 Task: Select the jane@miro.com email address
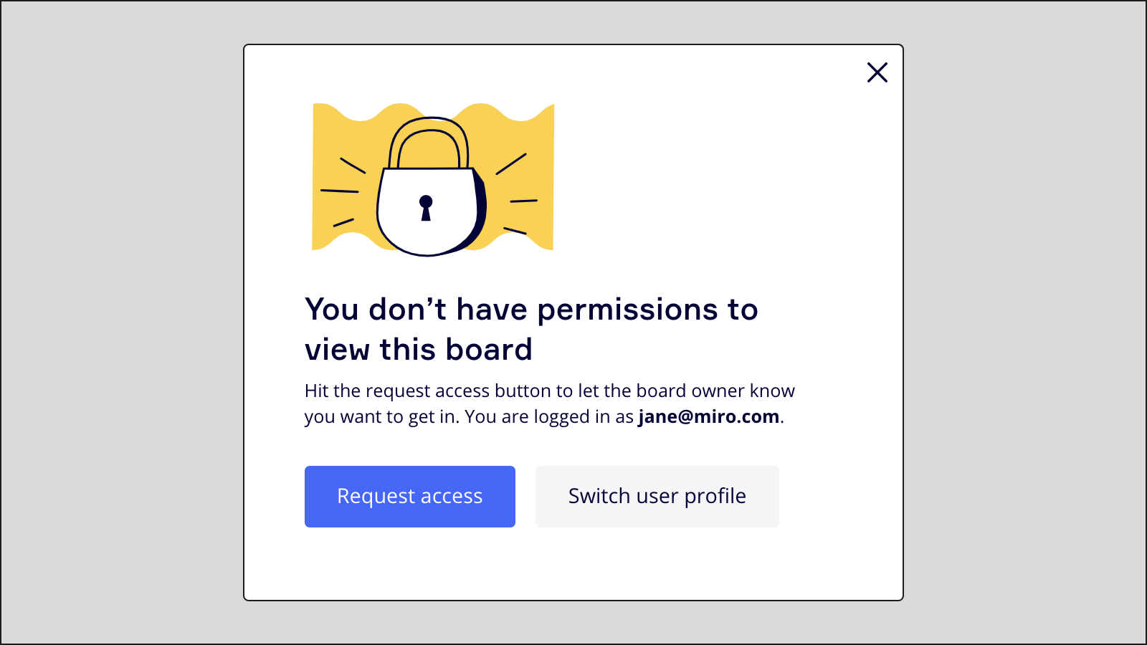pos(708,417)
